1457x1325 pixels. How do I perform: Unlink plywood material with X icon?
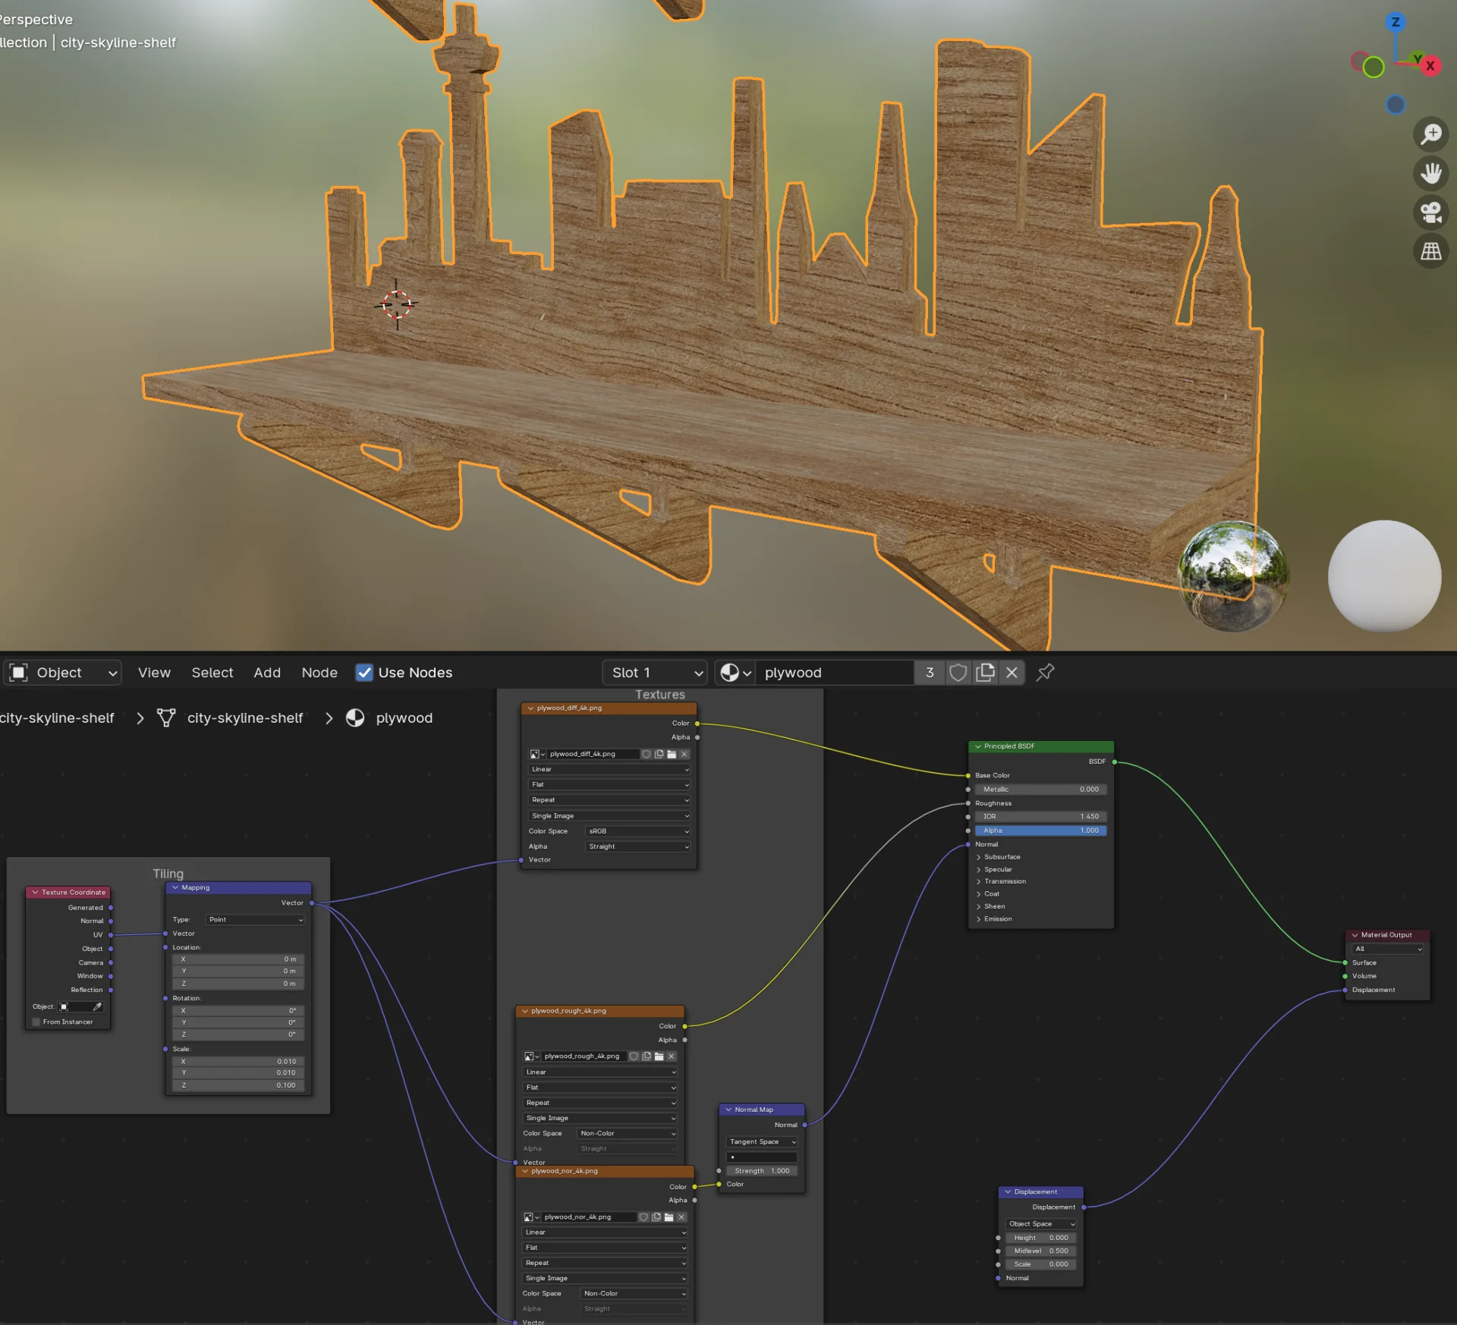[1012, 673]
